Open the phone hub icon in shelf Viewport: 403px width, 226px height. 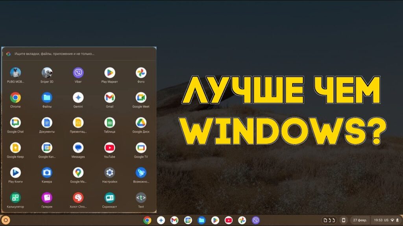click(344, 220)
